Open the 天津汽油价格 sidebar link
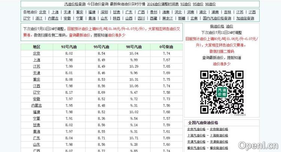 [196, 142]
